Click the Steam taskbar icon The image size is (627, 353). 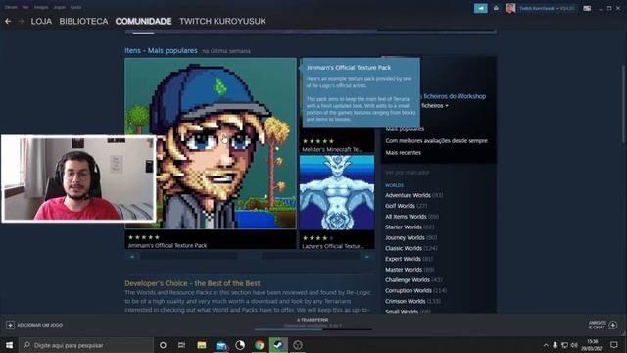278,345
